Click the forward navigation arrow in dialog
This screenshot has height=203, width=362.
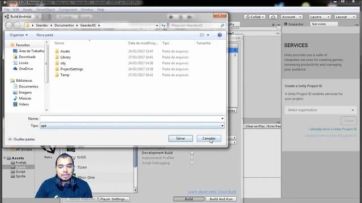tap(16, 25)
